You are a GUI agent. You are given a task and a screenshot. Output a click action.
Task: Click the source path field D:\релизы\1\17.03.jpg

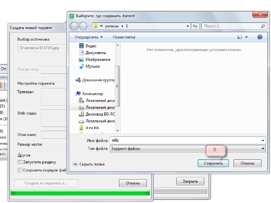(42, 48)
